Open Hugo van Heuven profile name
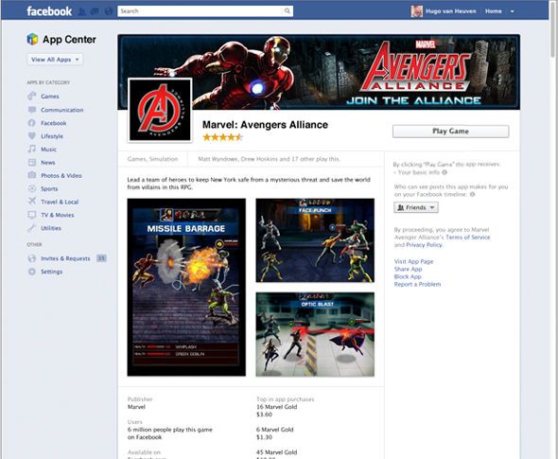Screen dimensions: 558x459 click(451, 11)
